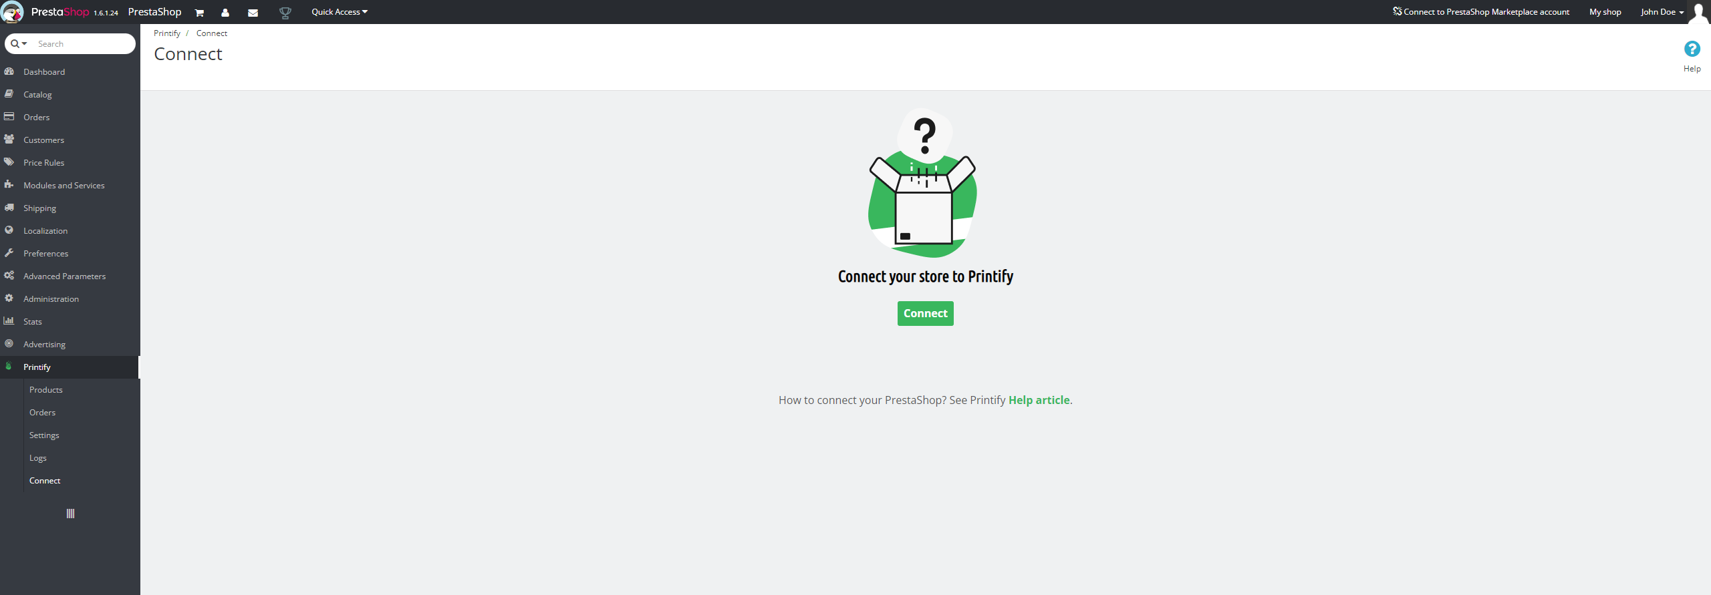
Task: Open the shopping cart orders icon
Action: (199, 13)
